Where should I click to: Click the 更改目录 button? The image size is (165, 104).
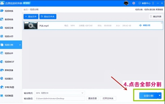point(92,98)
